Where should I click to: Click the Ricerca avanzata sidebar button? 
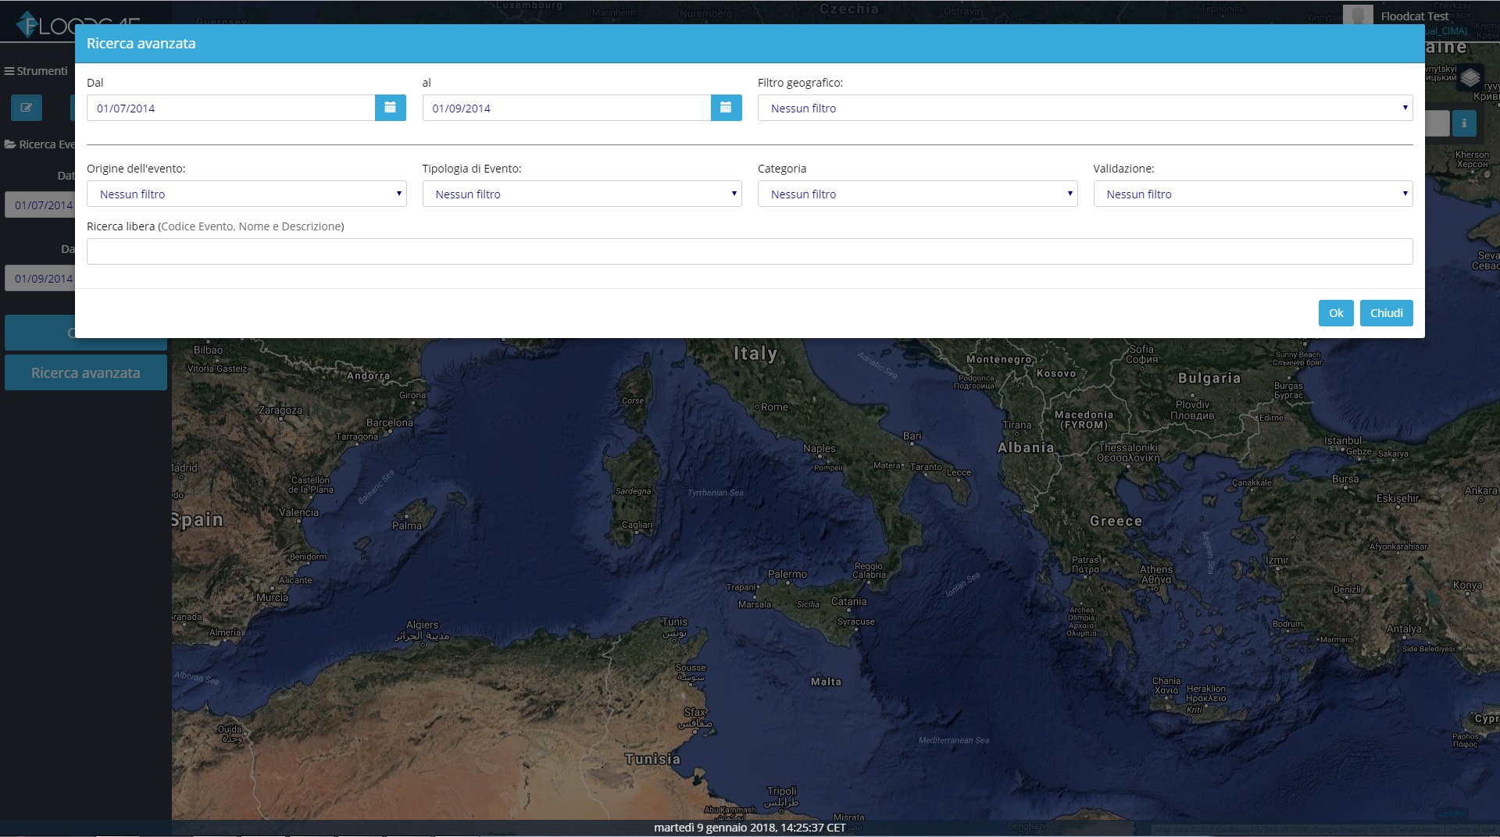pos(86,373)
